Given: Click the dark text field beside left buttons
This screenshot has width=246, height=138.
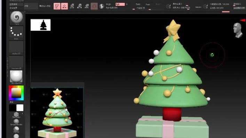Looking at the screenshot, I should [x=31, y=6].
